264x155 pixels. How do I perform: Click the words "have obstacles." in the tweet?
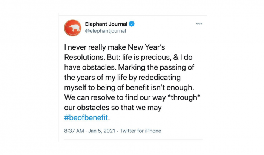[x=91, y=67]
